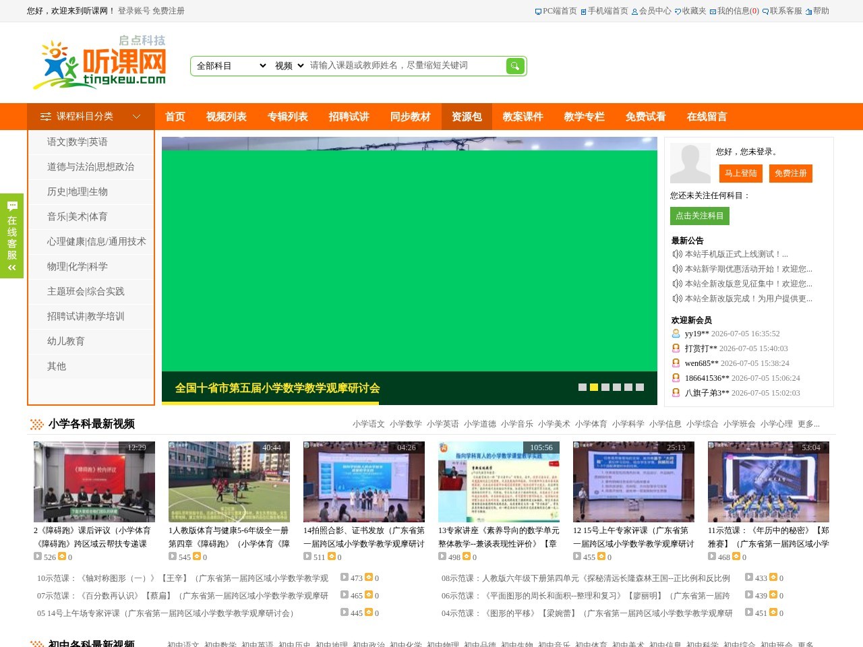Open the 《障碍跑》课后评议 video thumbnail
The image size is (863, 647).
pos(94,482)
